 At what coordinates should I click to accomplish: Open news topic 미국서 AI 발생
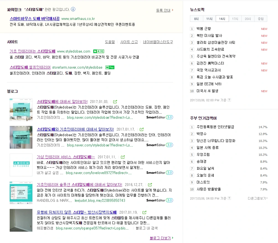207,91
